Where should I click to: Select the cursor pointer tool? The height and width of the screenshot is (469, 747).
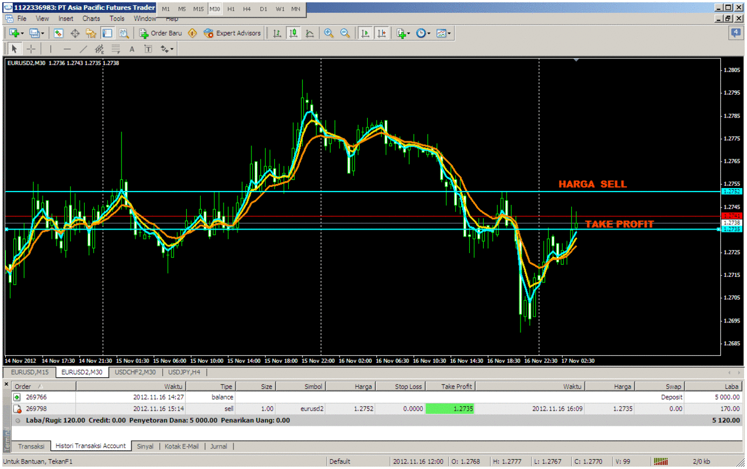[15, 49]
